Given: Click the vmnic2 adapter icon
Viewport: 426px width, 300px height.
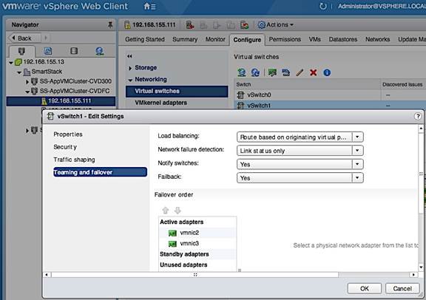Looking at the screenshot, I should tap(172, 233).
